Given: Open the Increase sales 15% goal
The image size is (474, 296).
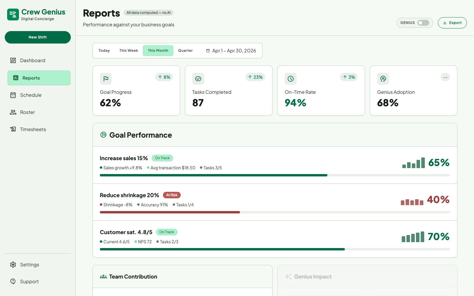Looking at the screenshot, I should (x=124, y=158).
